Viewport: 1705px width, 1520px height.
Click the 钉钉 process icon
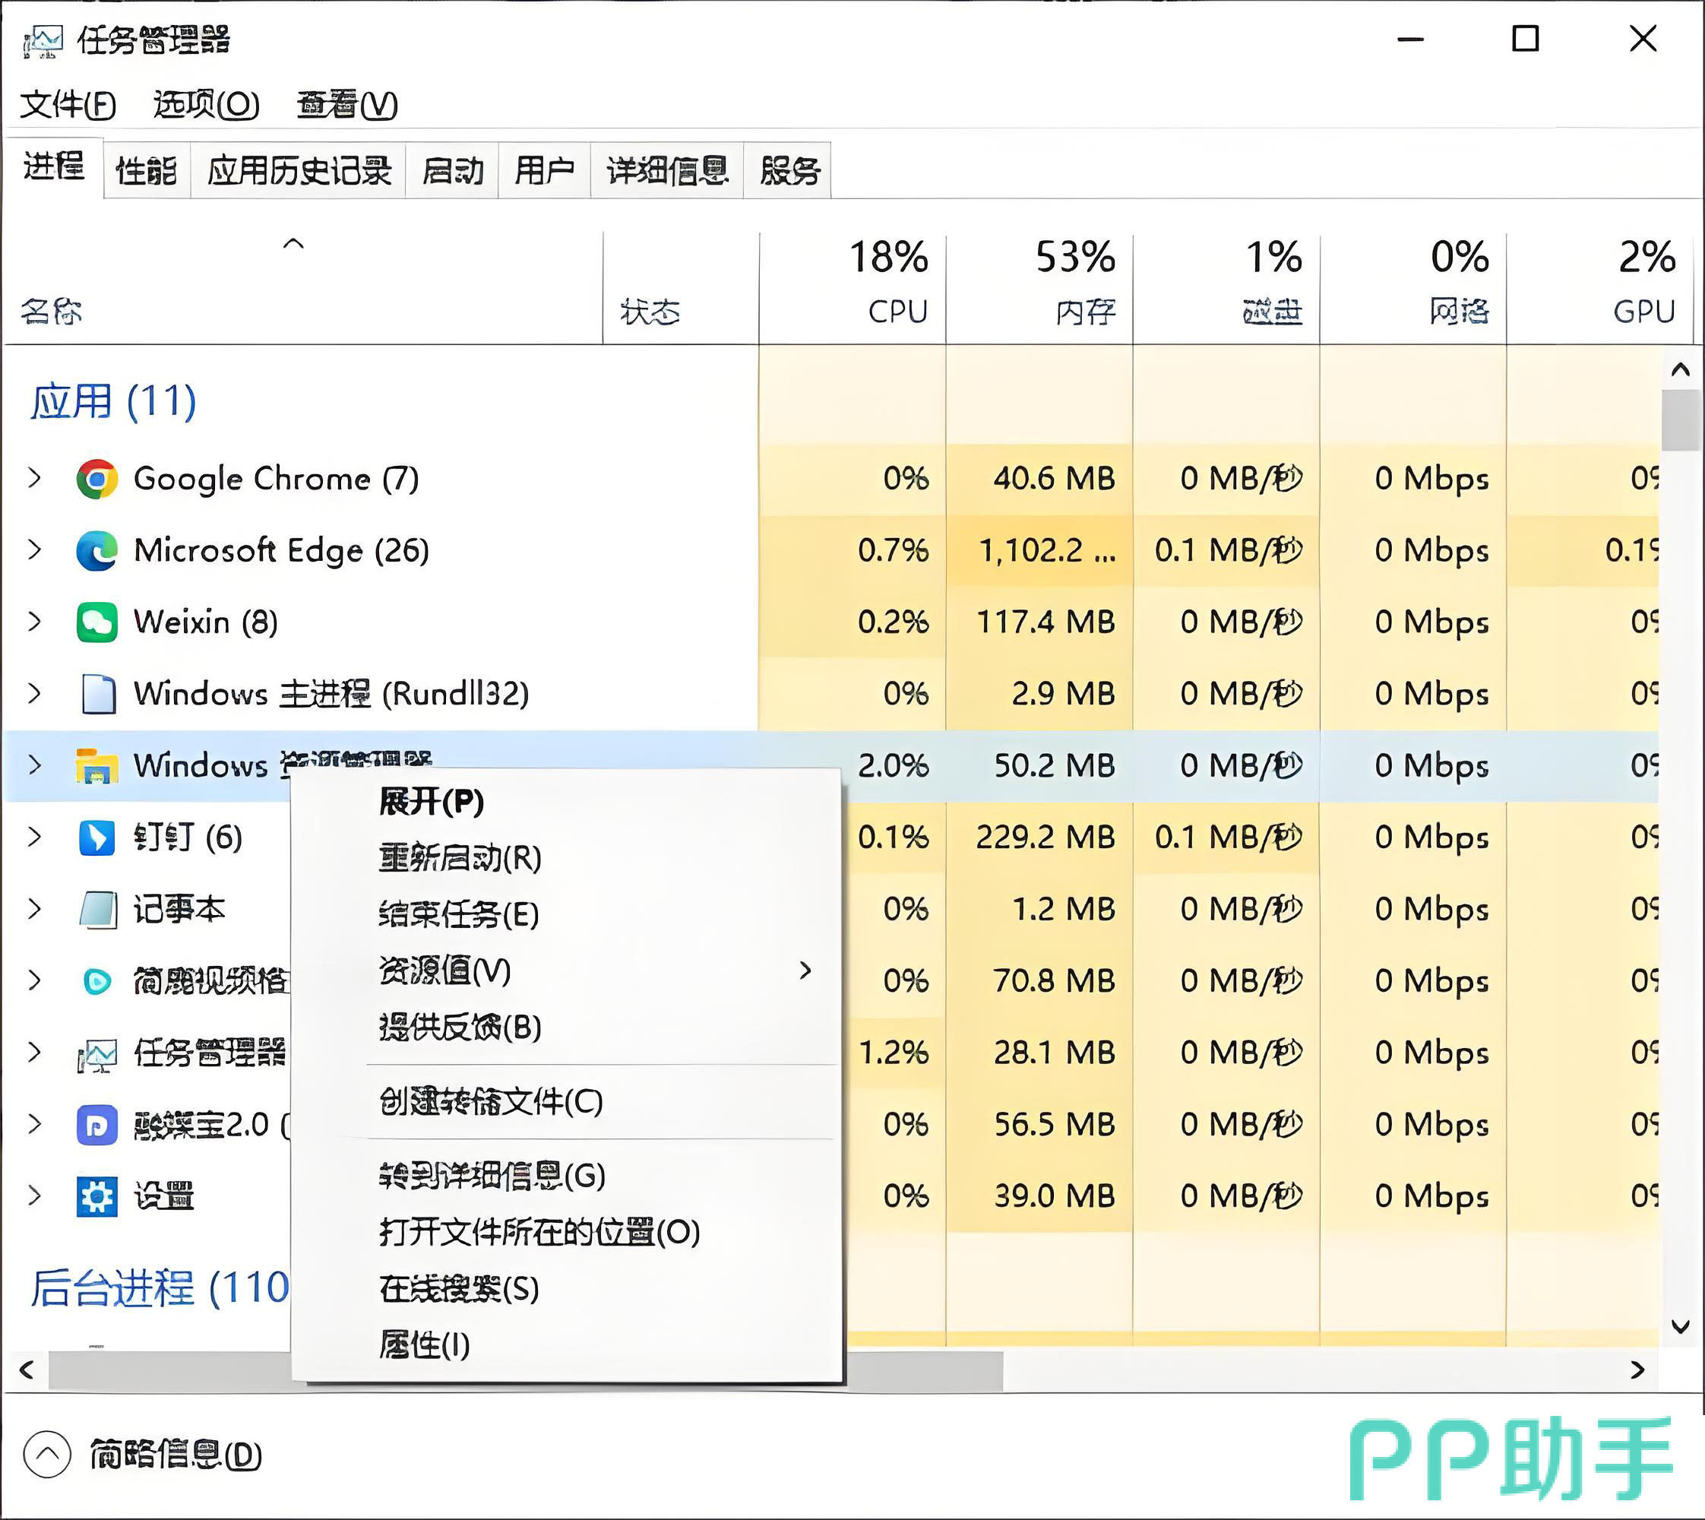96,837
